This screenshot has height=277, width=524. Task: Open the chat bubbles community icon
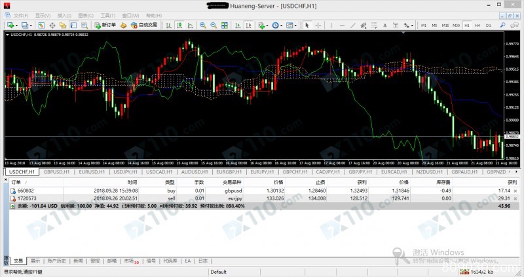514,26
